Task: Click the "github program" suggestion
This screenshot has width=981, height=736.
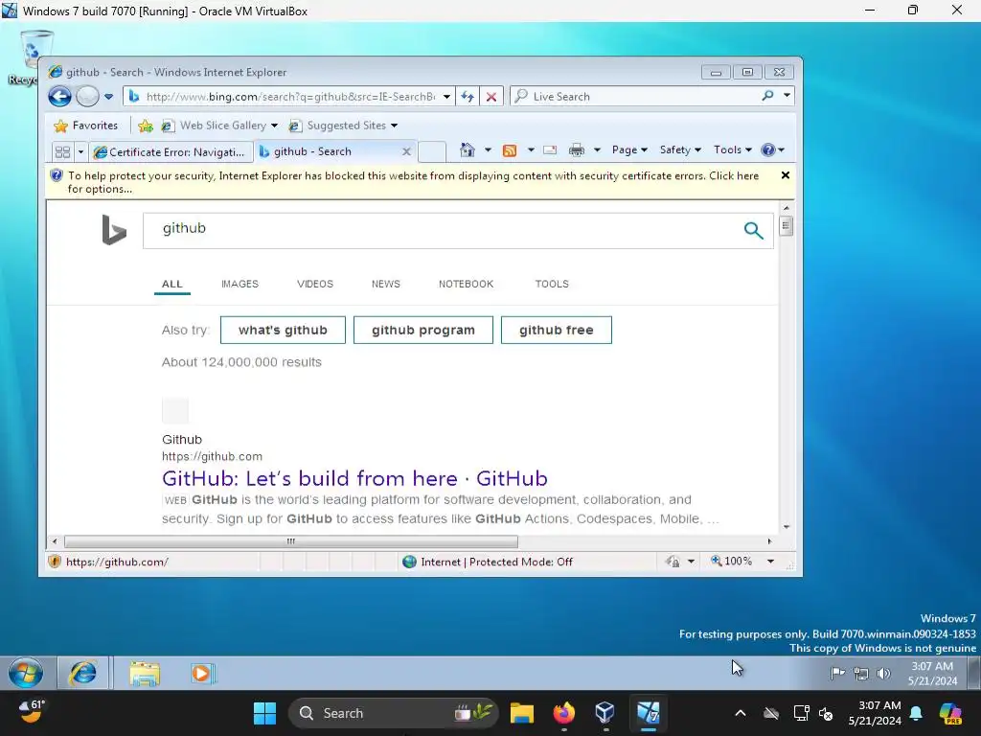Action: click(x=422, y=330)
